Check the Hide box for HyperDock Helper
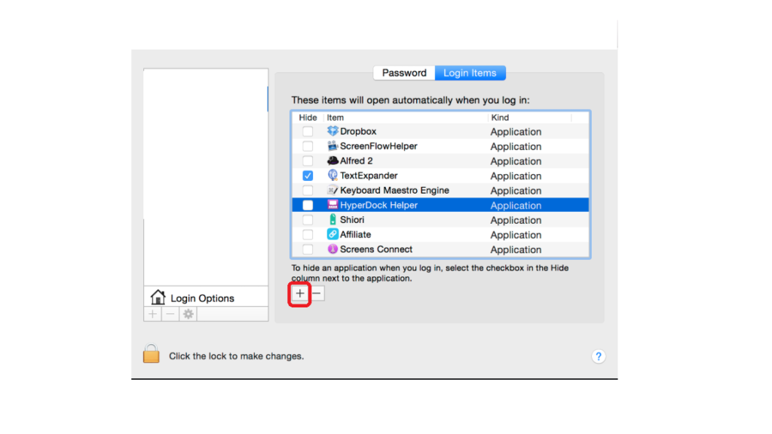 pos(308,205)
